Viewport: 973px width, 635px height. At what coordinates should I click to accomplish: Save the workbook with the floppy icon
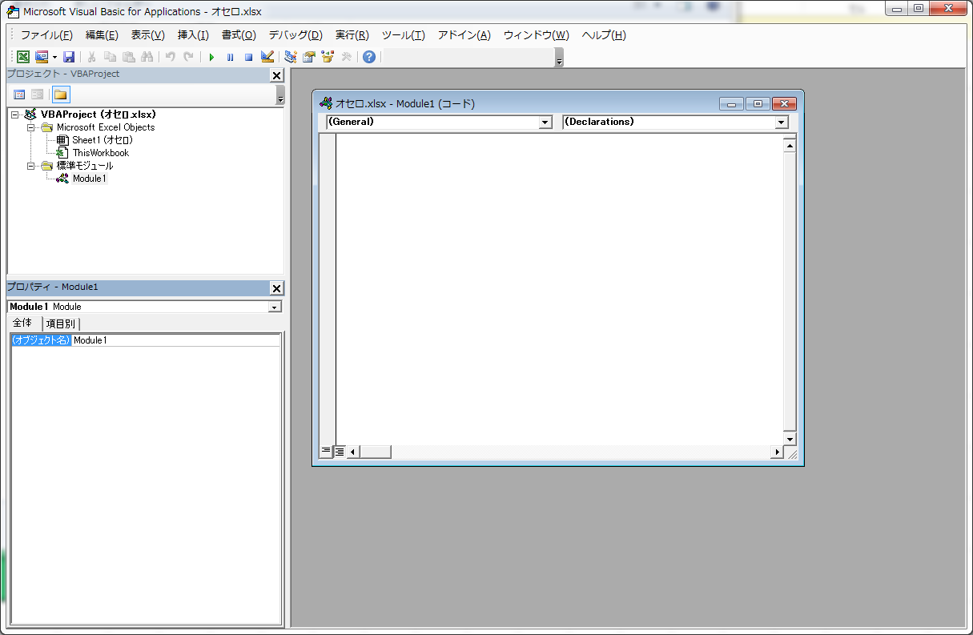(69, 57)
